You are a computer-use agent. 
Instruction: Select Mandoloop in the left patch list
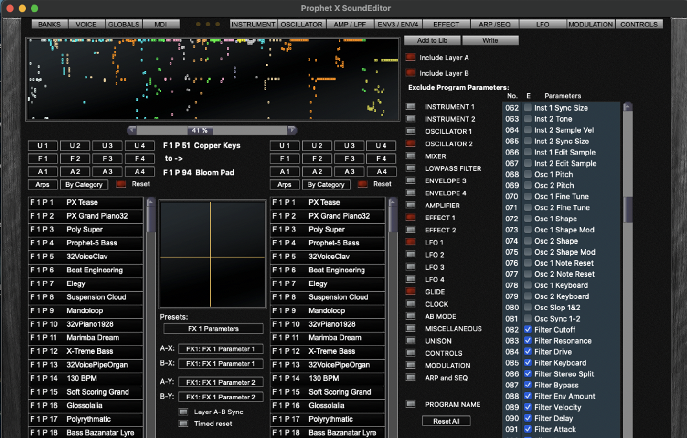click(x=85, y=311)
